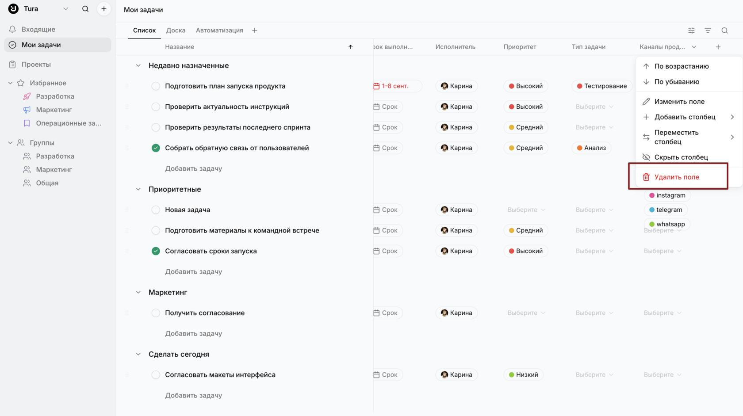Open task type dropdown for 'Получить согласование'

click(x=594, y=313)
